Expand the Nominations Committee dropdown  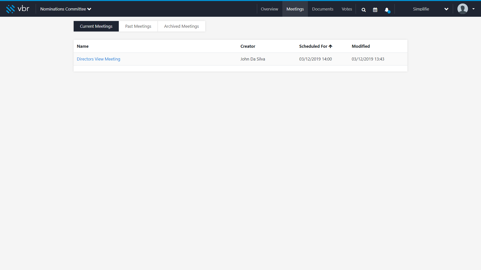click(x=66, y=9)
